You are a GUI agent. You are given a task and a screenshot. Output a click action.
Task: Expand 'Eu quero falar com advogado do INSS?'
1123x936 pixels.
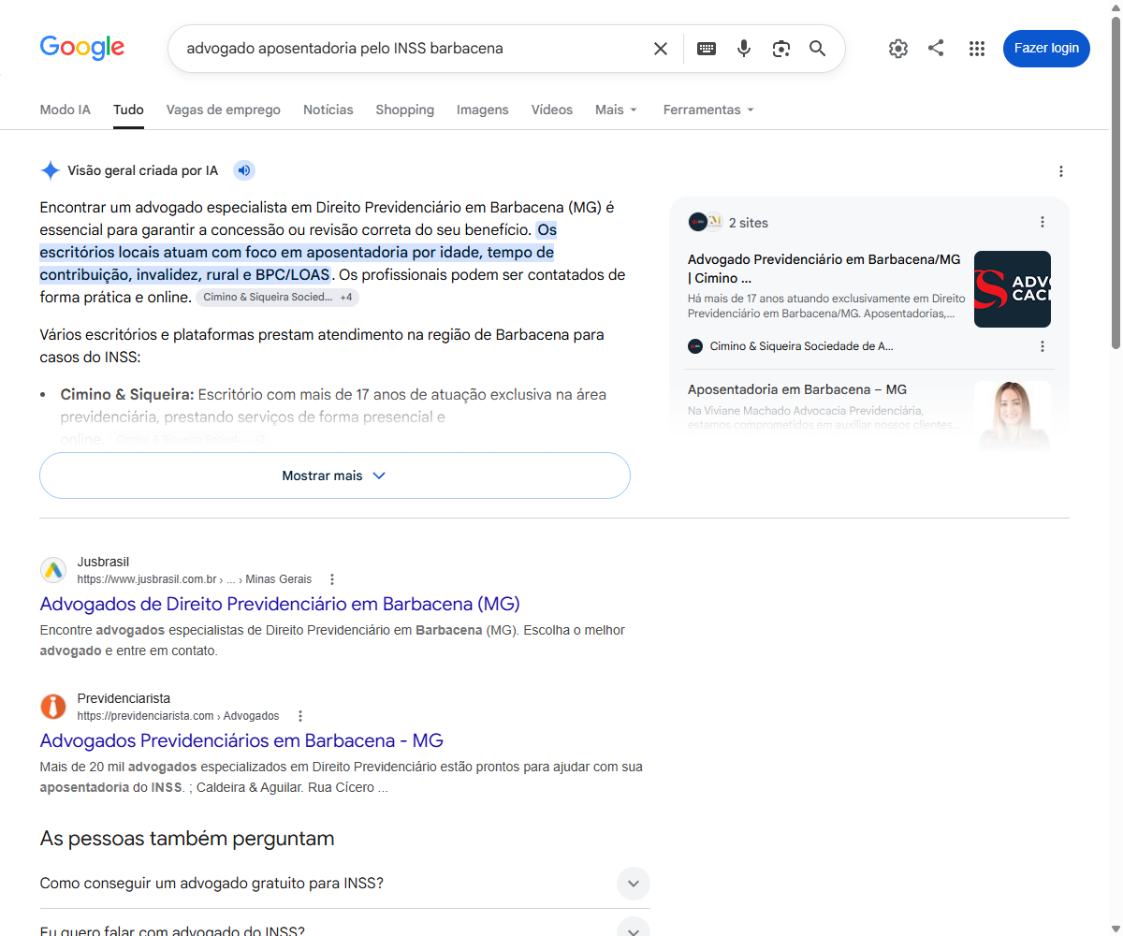tap(344, 929)
